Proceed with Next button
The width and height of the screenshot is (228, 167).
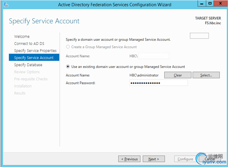154,159
